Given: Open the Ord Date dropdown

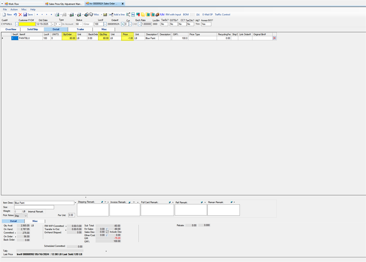Looking at the screenshot, I should pos(53,24).
